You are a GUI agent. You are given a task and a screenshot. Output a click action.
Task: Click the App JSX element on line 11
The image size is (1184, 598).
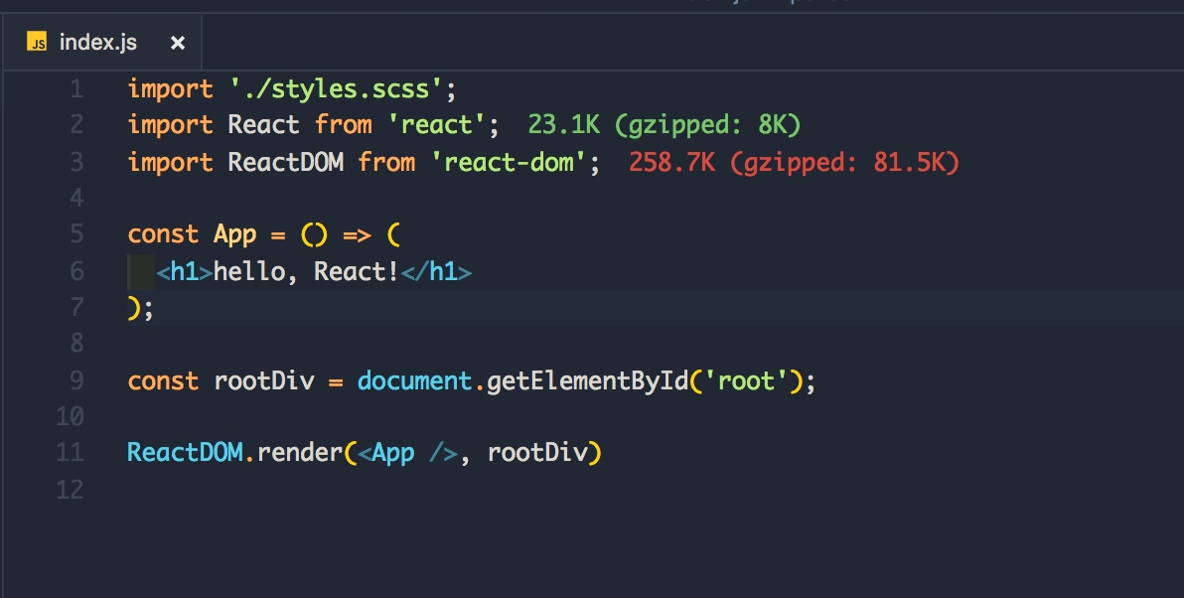(408, 453)
